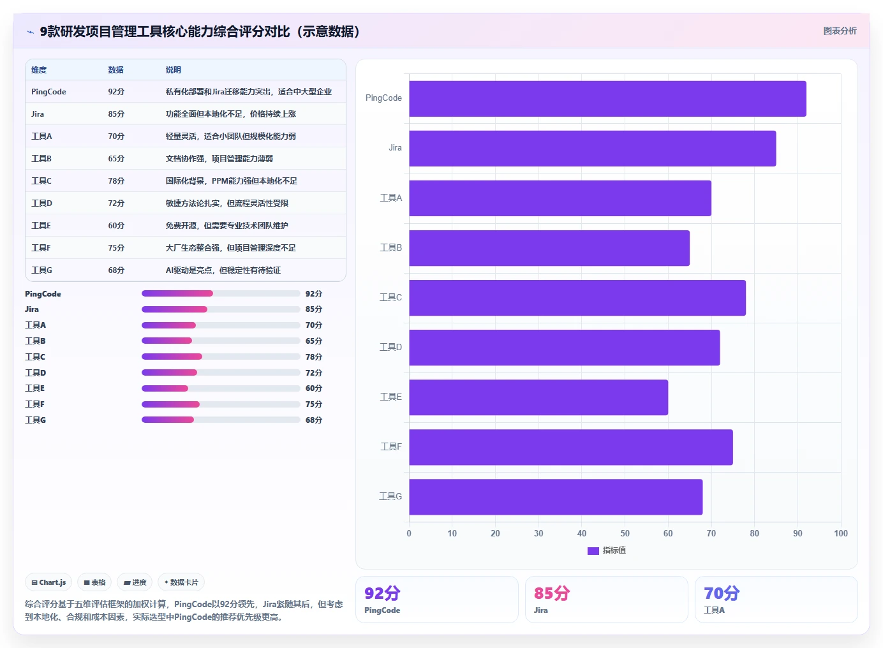Viewport: 883px width, 648px height.
Task: Click the 工具D bar in the chart
Action: [x=565, y=348]
